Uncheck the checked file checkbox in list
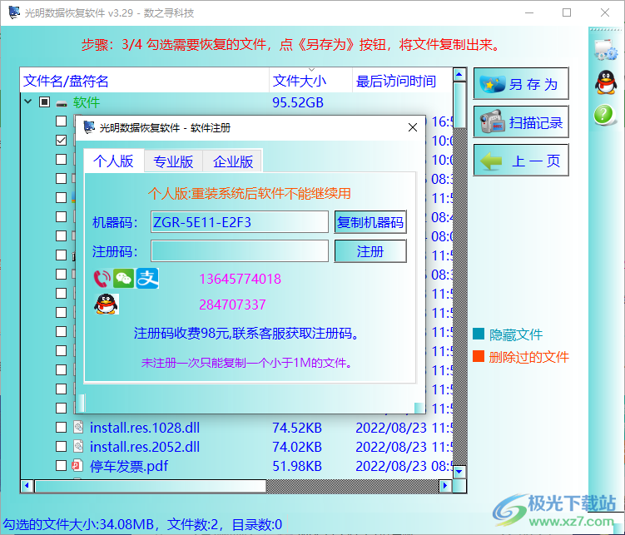The height and width of the screenshot is (535, 625). [x=61, y=140]
